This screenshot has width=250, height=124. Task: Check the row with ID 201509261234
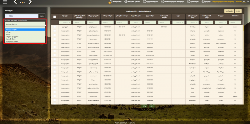point(54,55)
